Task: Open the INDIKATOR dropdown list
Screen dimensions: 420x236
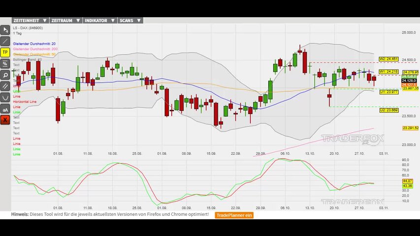Action: [99, 21]
